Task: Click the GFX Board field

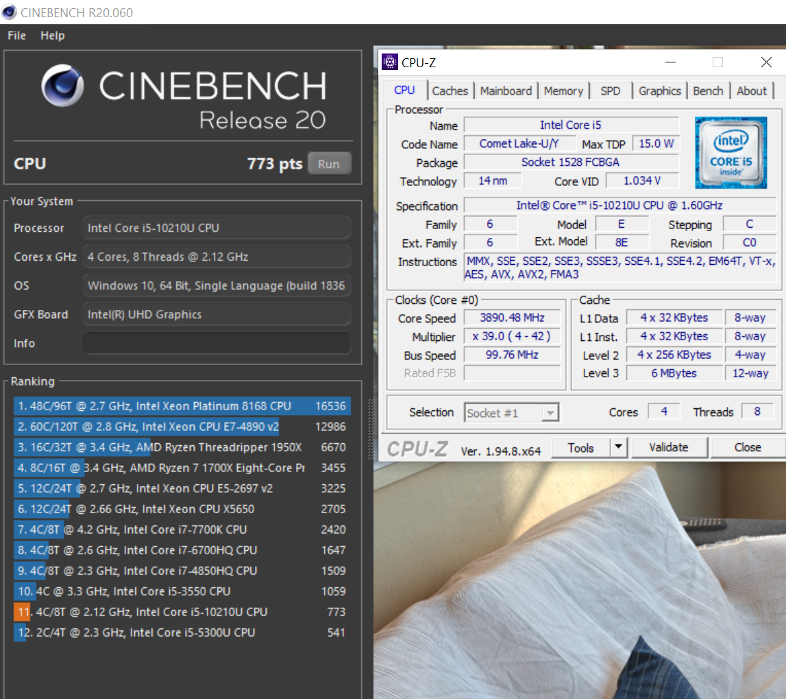Action: (x=216, y=315)
